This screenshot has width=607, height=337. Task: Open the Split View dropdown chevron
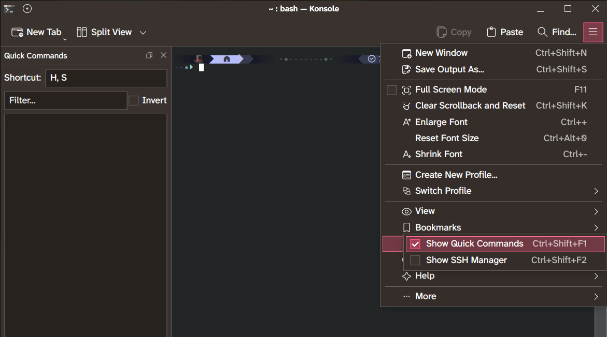coord(143,33)
